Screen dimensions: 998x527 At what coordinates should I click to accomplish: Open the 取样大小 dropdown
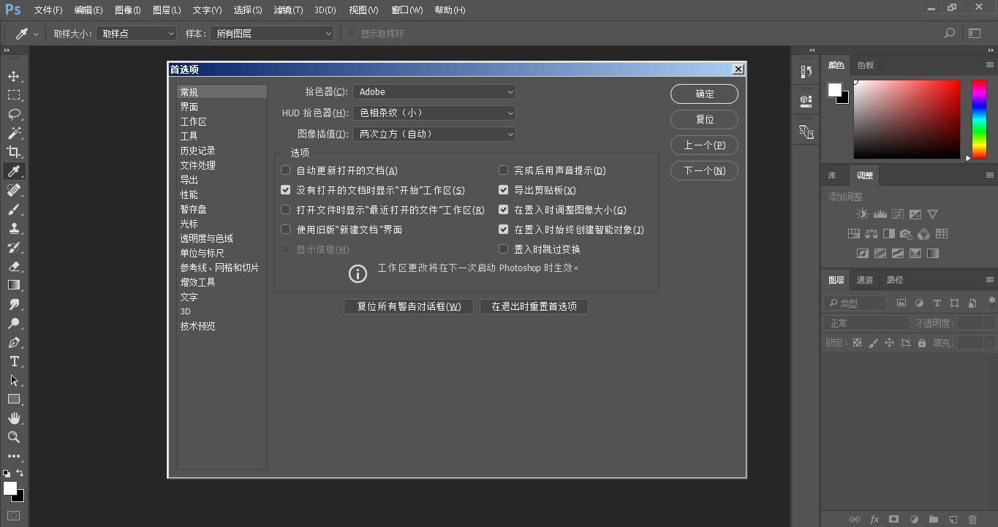[x=137, y=34]
